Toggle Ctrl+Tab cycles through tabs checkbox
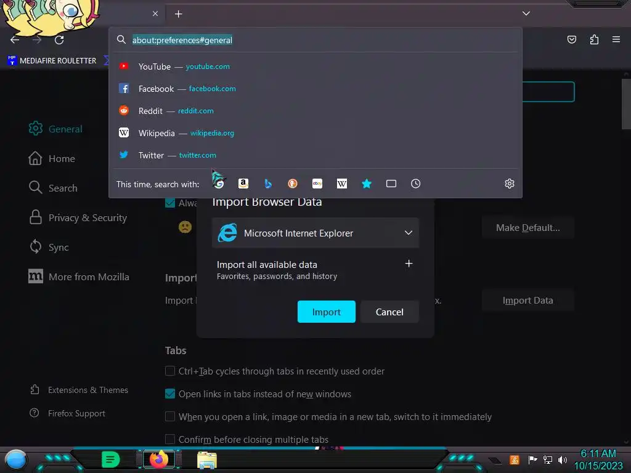 [170, 371]
